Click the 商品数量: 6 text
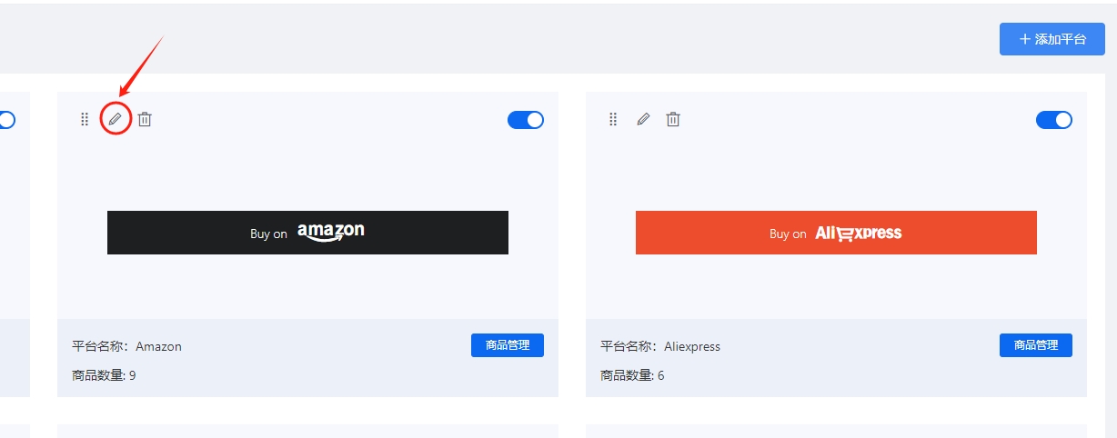Screen dimensions: 1117x438 point(632,374)
